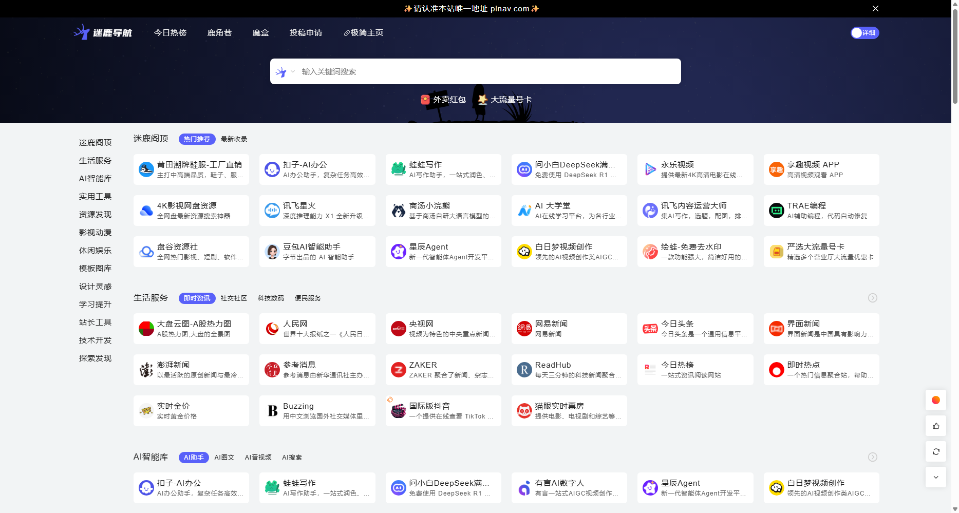Open the 即时热点 card
959x513 pixels.
[x=821, y=370]
